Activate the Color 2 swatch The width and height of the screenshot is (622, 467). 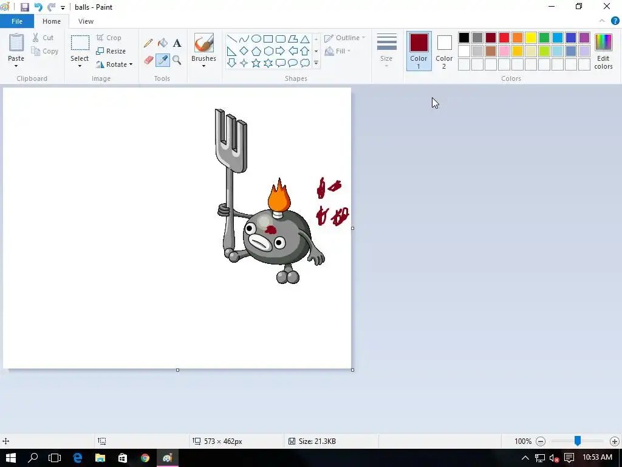444,51
